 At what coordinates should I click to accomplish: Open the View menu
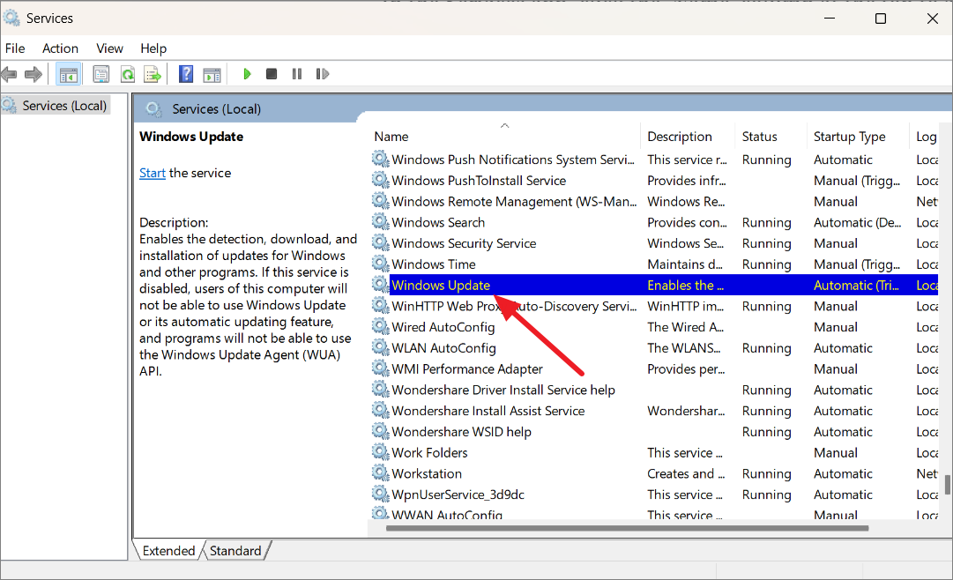point(109,48)
